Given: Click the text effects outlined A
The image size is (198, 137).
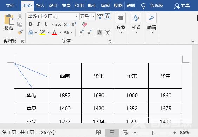Looking at the screenshot, I should (x=31, y=32).
